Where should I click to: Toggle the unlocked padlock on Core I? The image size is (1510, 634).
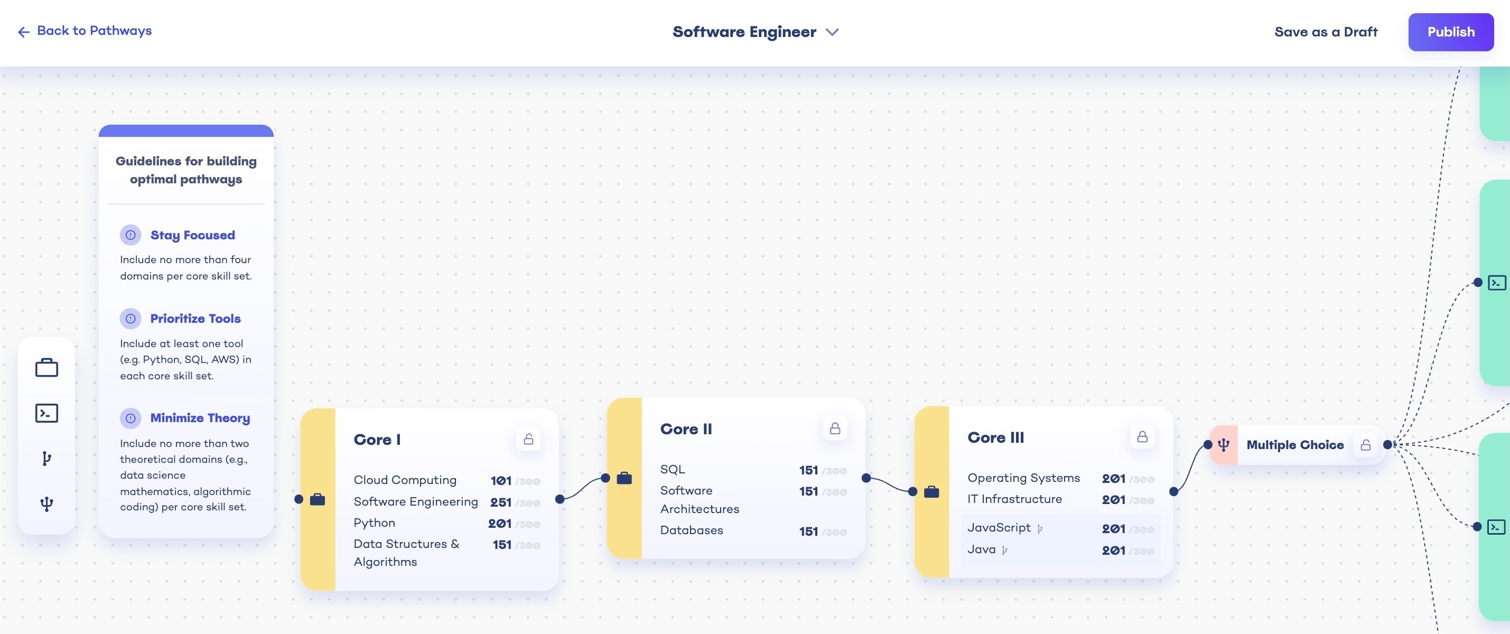coord(528,439)
